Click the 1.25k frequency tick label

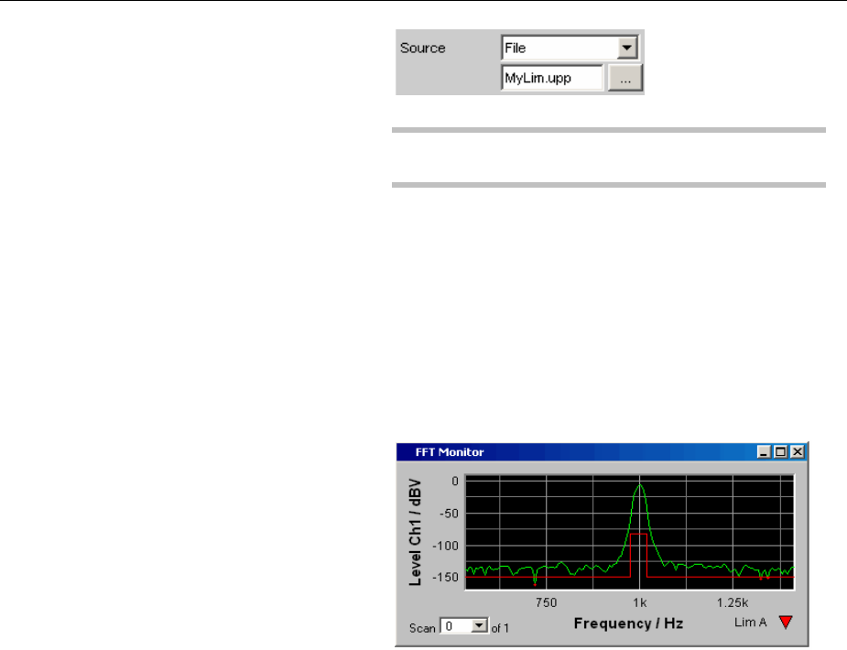[x=733, y=602]
